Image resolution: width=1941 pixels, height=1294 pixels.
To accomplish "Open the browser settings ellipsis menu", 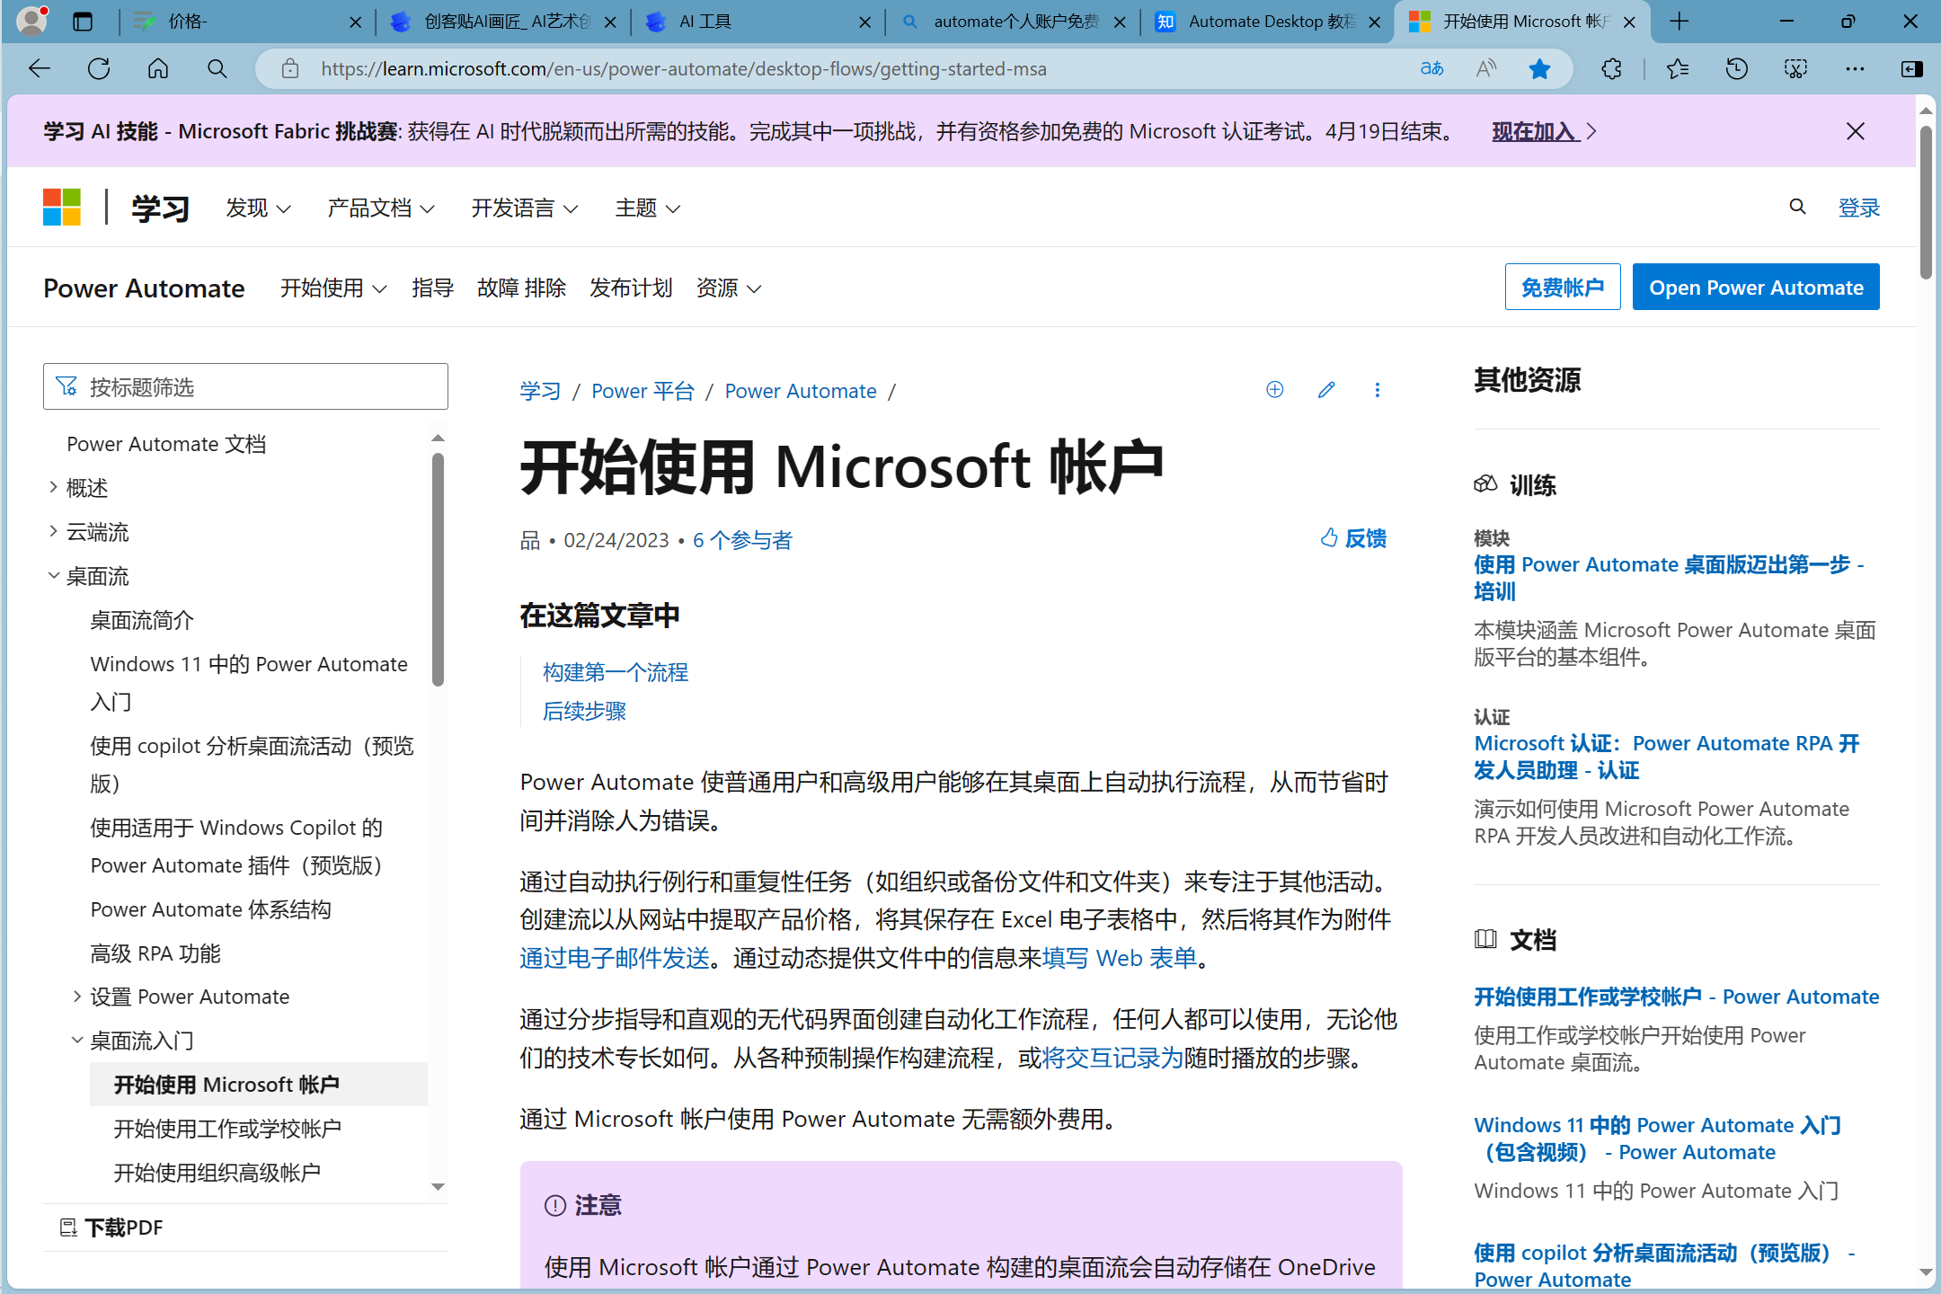I will (x=1855, y=69).
